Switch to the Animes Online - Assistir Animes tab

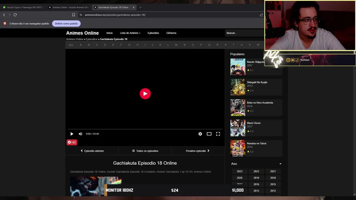tap(69, 7)
